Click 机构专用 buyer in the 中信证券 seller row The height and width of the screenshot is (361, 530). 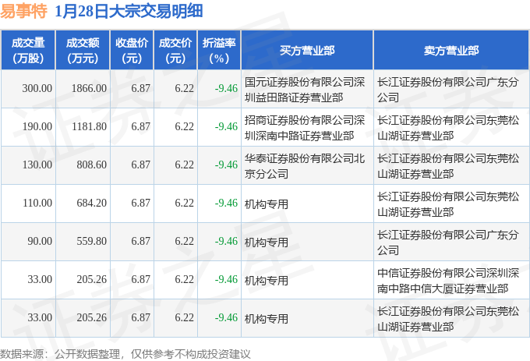(267, 281)
